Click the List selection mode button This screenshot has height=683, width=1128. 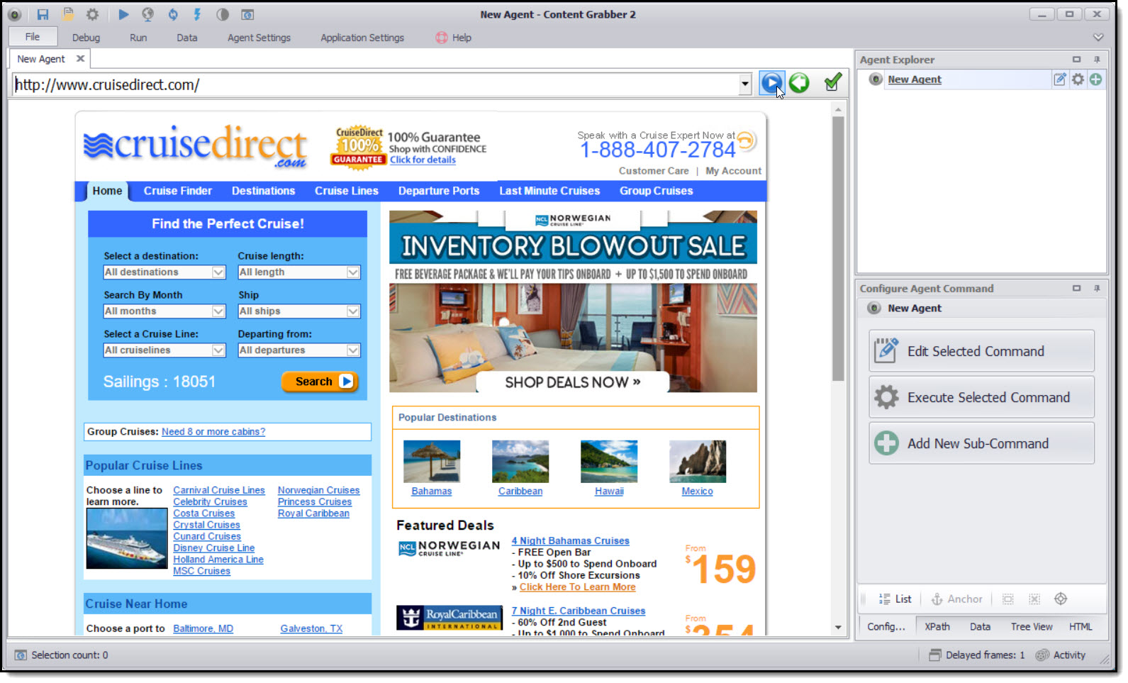895,599
